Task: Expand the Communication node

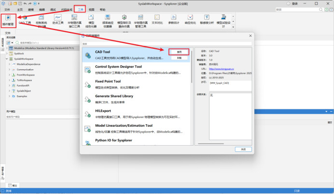Action: [9, 70]
